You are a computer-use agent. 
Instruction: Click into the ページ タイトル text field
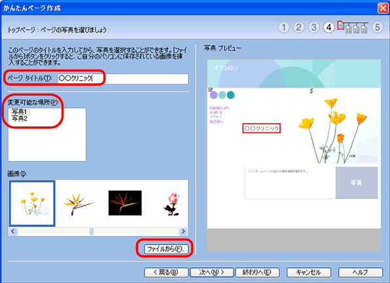pyautogui.click(x=123, y=79)
